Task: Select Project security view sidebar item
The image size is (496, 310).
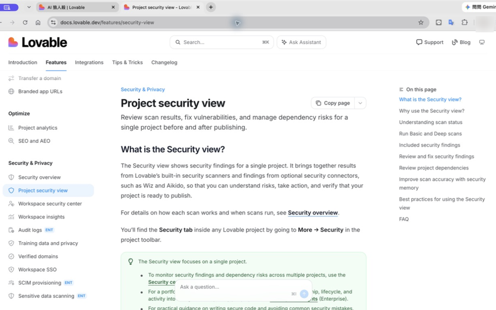Action: point(48,190)
